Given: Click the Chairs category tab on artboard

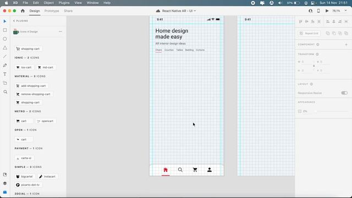Looking at the screenshot, I should (x=158, y=50).
